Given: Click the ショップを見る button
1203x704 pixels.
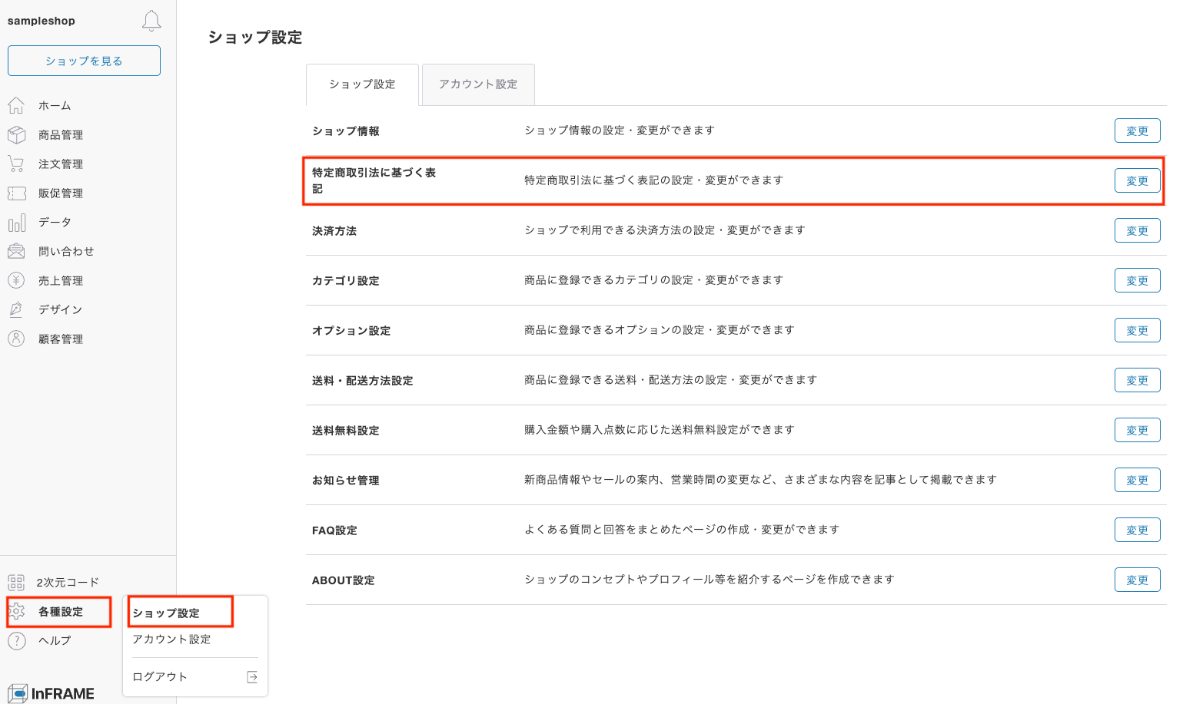Looking at the screenshot, I should 84,60.
